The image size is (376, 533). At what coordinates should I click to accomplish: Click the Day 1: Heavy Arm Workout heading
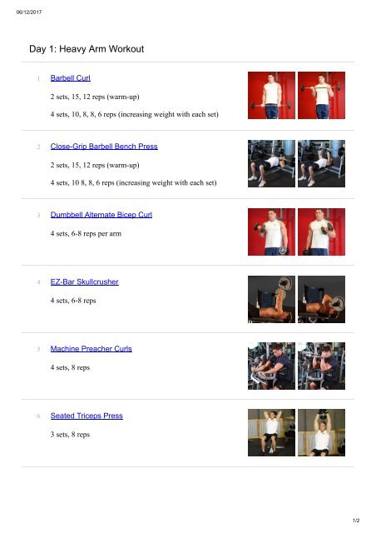pos(87,49)
